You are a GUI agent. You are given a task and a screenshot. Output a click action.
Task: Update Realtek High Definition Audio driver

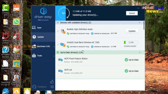pyautogui.click(x=132, y=31)
